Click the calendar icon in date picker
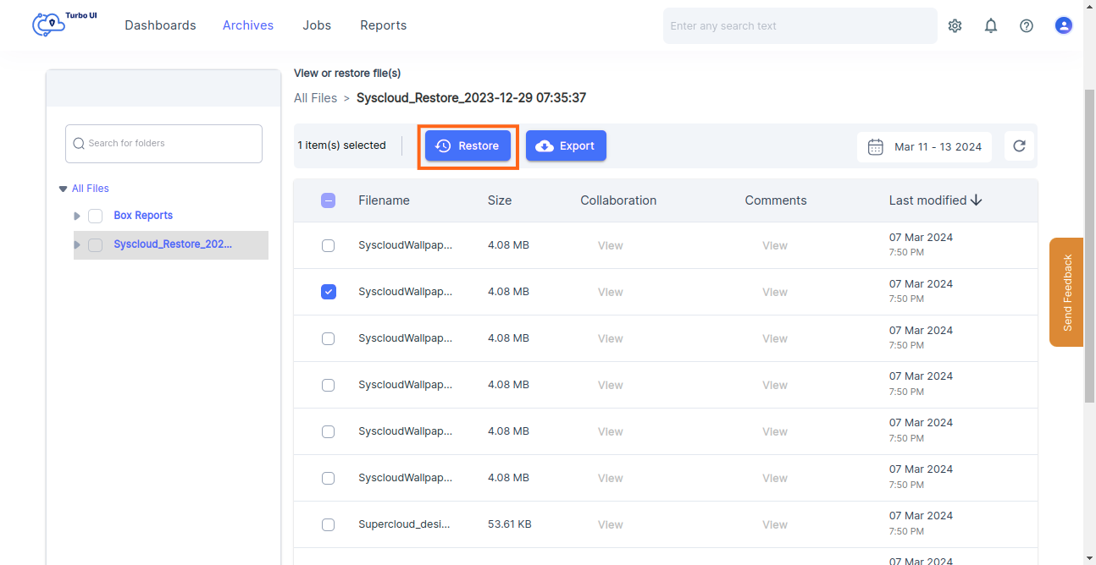1096x565 pixels. (876, 146)
